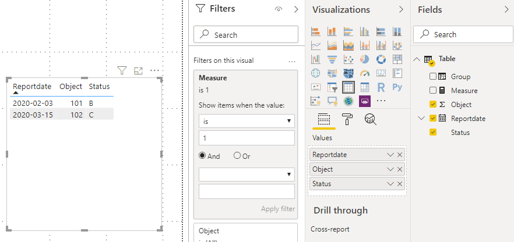The width and height of the screenshot is (514, 242).
Task: Click the Filters pane Search box
Action: (246, 34)
